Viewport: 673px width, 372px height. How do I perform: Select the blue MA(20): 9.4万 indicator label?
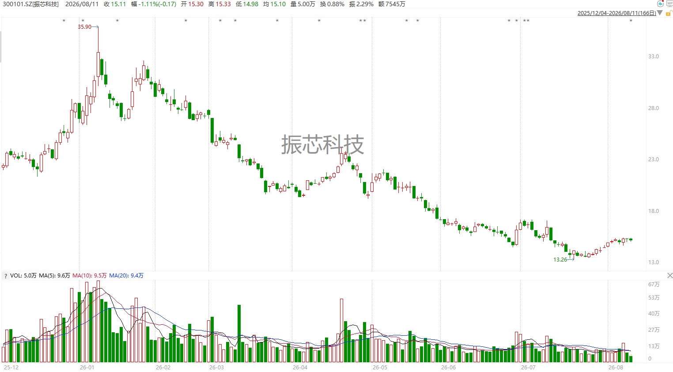[126, 276]
